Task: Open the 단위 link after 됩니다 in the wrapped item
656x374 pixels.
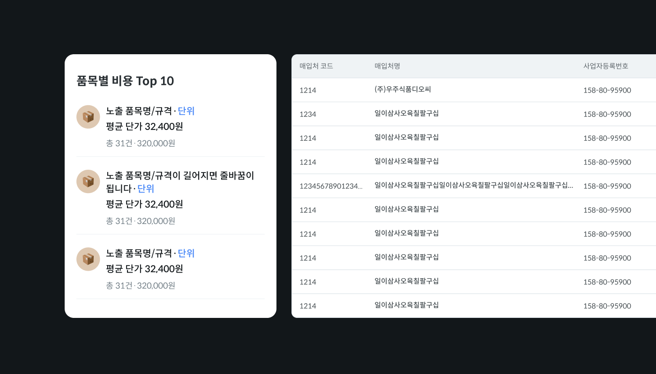Action: pyautogui.click(x=146, y=189)
